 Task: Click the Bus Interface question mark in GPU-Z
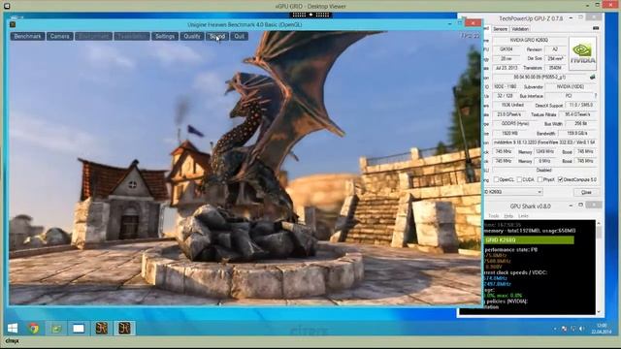[x=595, y=96]
